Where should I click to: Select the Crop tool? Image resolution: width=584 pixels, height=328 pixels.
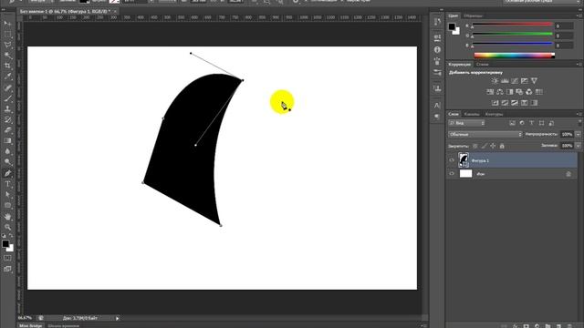7,67
